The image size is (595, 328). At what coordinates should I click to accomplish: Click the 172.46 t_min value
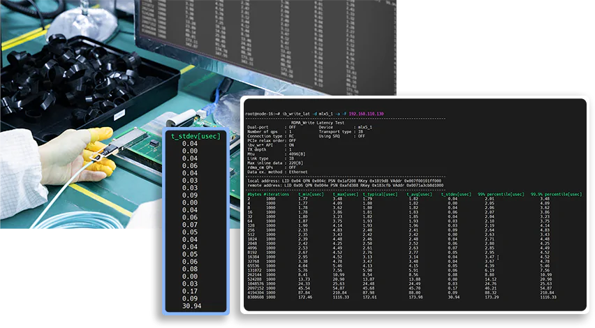tap(305, 297)
